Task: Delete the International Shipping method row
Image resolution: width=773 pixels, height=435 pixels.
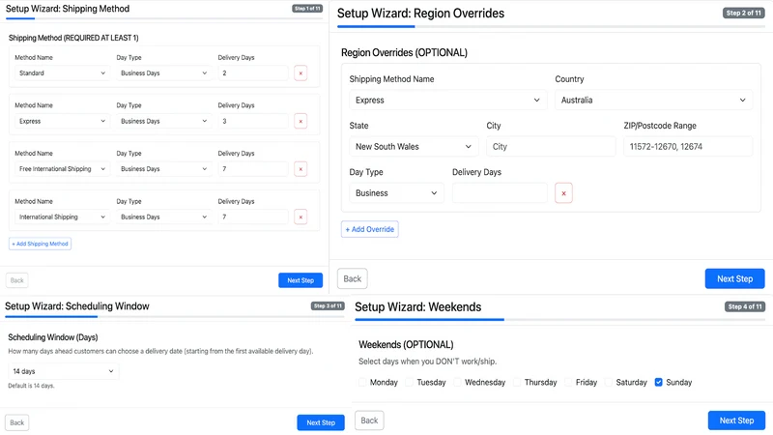Action: click(301, 217)
